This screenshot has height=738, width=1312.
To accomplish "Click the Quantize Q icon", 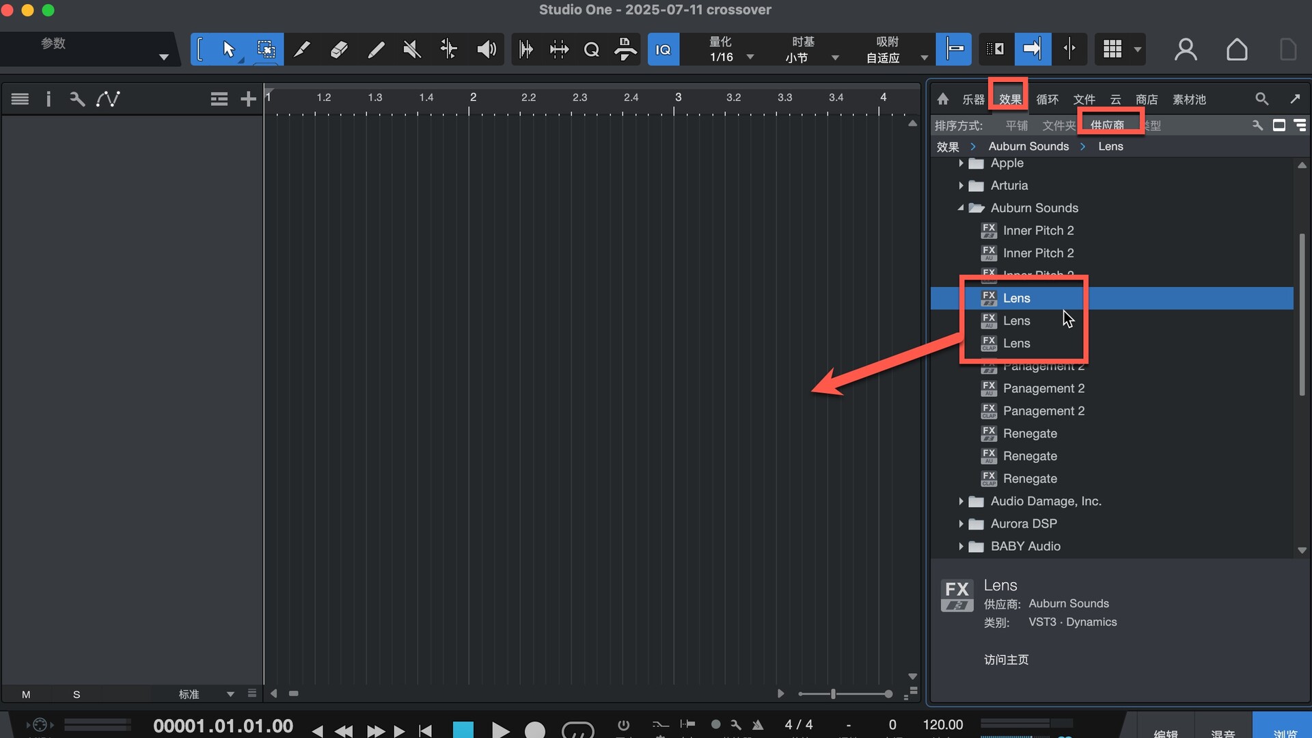I will [x=592, y=49].
